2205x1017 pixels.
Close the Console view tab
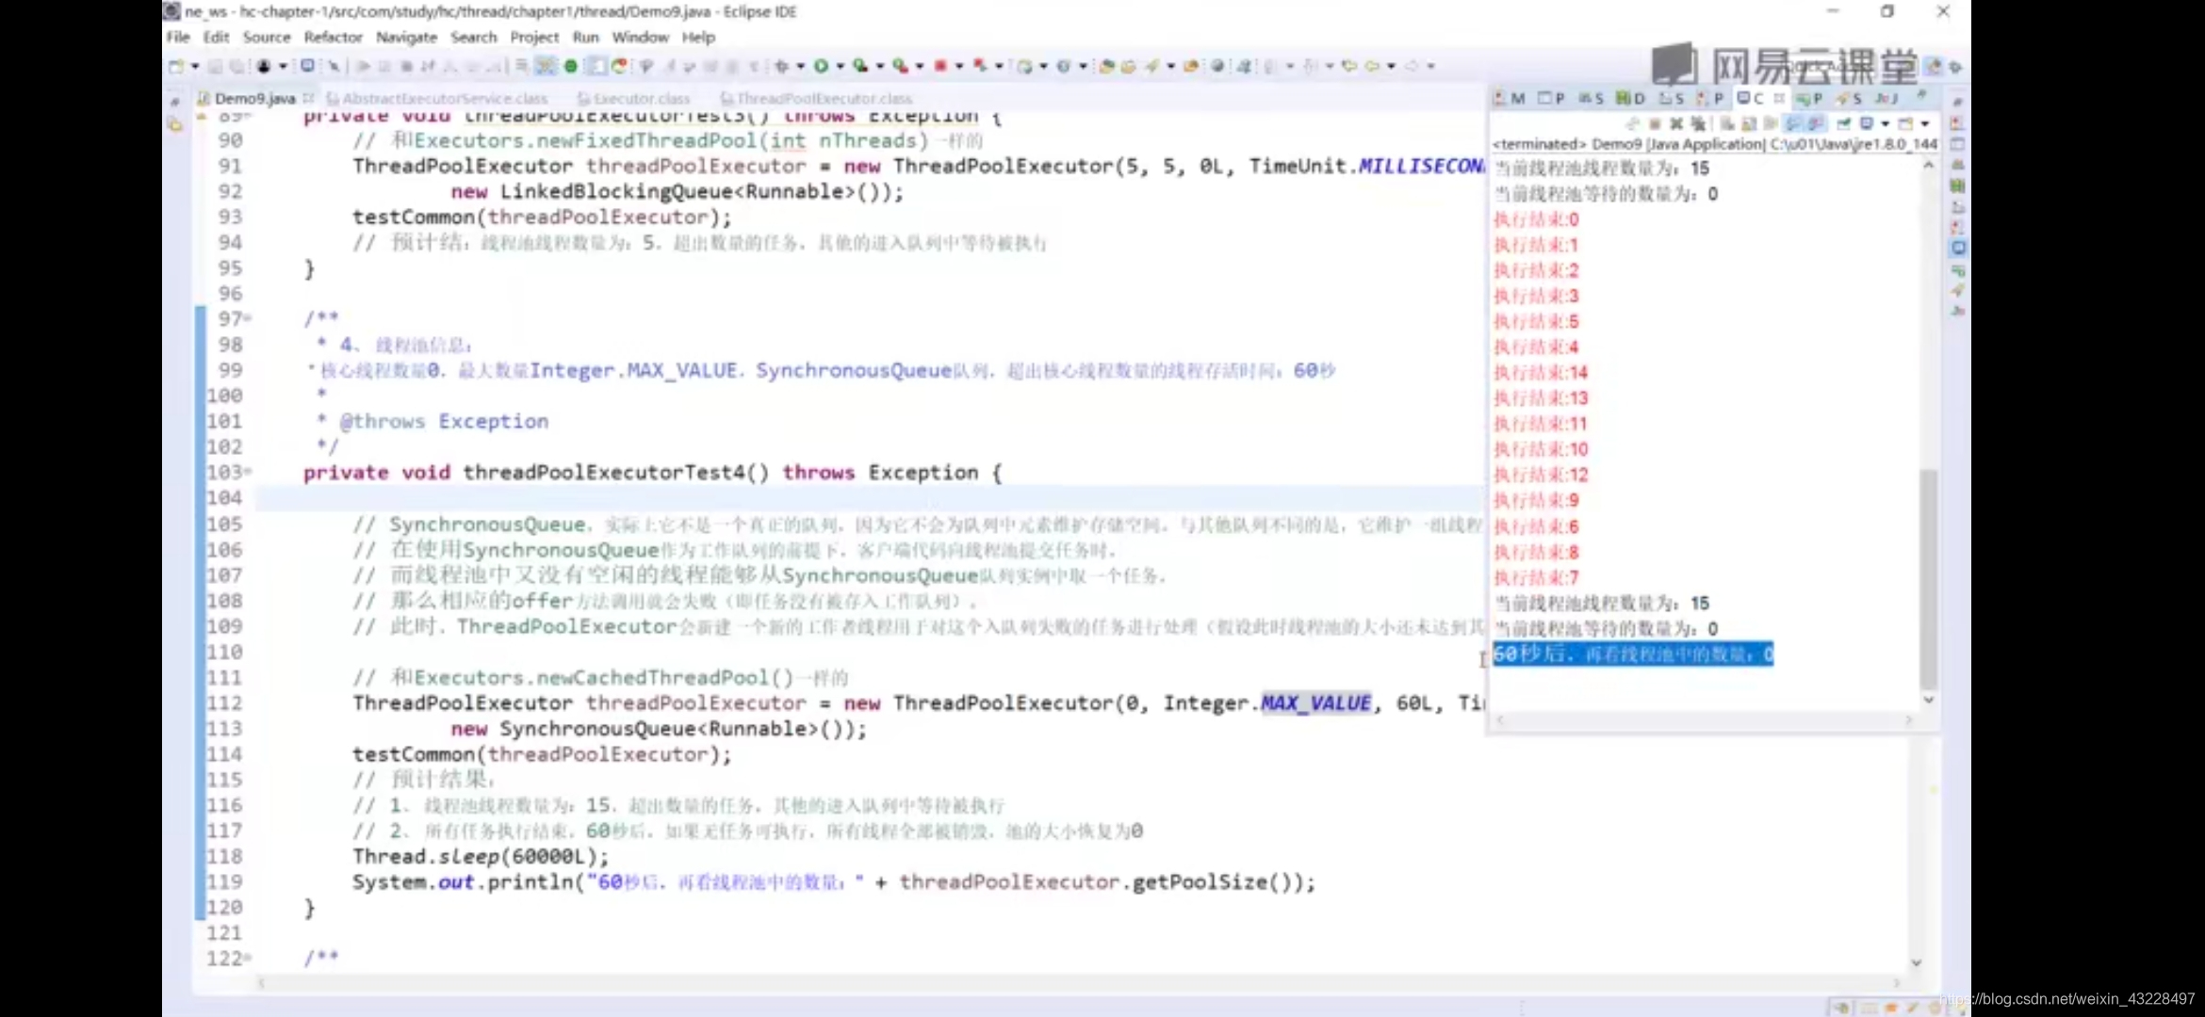[1779, 98]
